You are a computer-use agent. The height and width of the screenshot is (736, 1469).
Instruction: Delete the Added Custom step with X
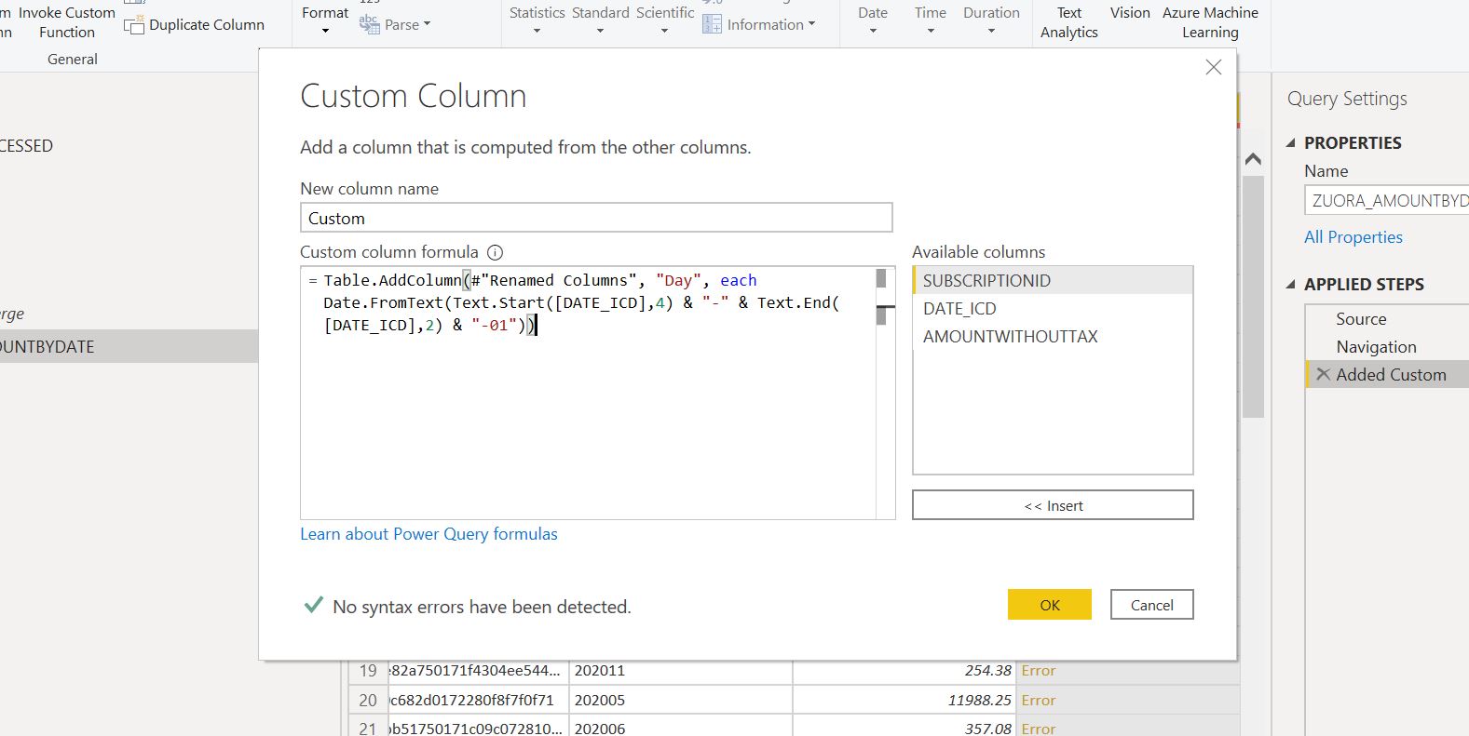(x=1323, y=374)
